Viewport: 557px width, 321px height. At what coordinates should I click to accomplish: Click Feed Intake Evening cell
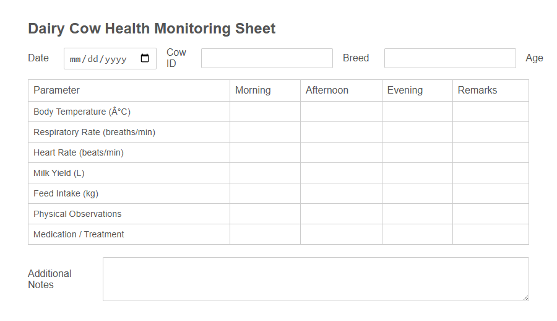pos(417,193)
